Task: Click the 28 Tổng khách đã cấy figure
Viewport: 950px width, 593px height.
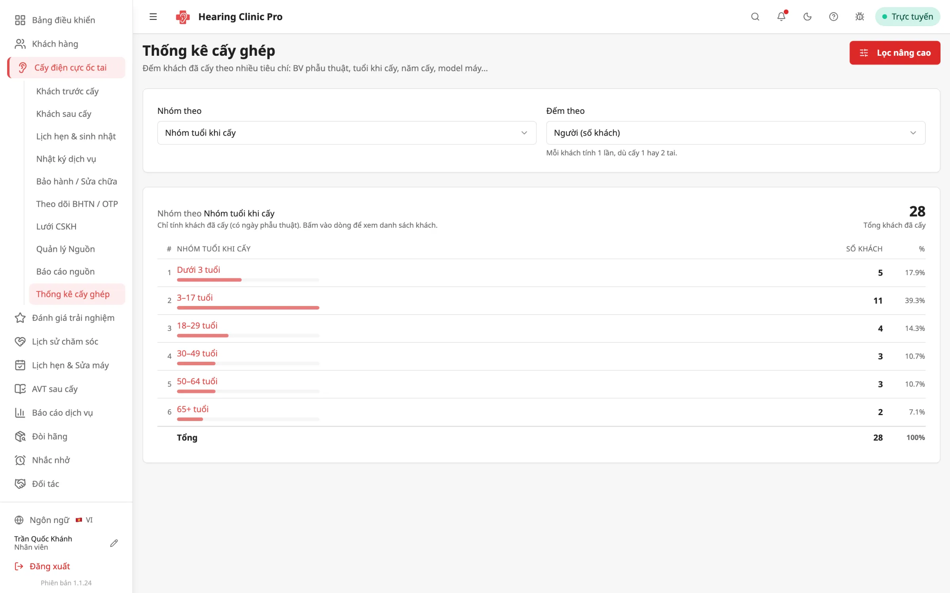Action: pos(917,212)
